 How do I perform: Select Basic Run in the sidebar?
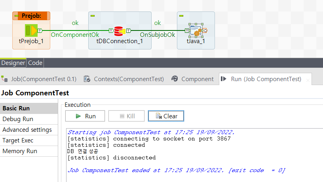29,108
